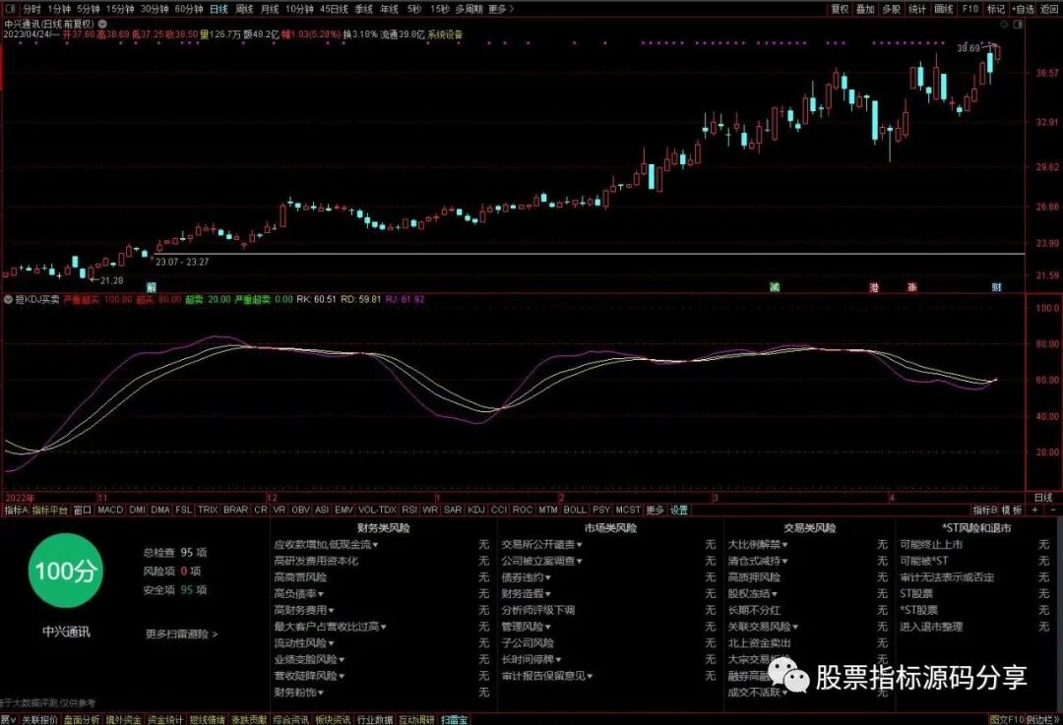Select the CCI indicator

pos(499,510)
